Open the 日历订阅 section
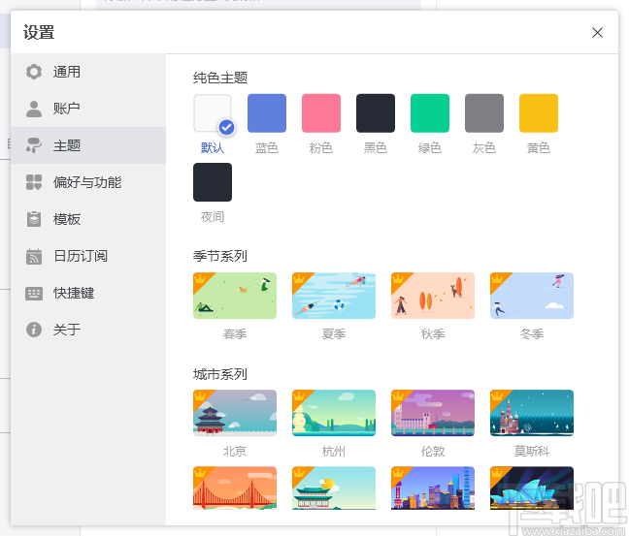 coord(88,256)
